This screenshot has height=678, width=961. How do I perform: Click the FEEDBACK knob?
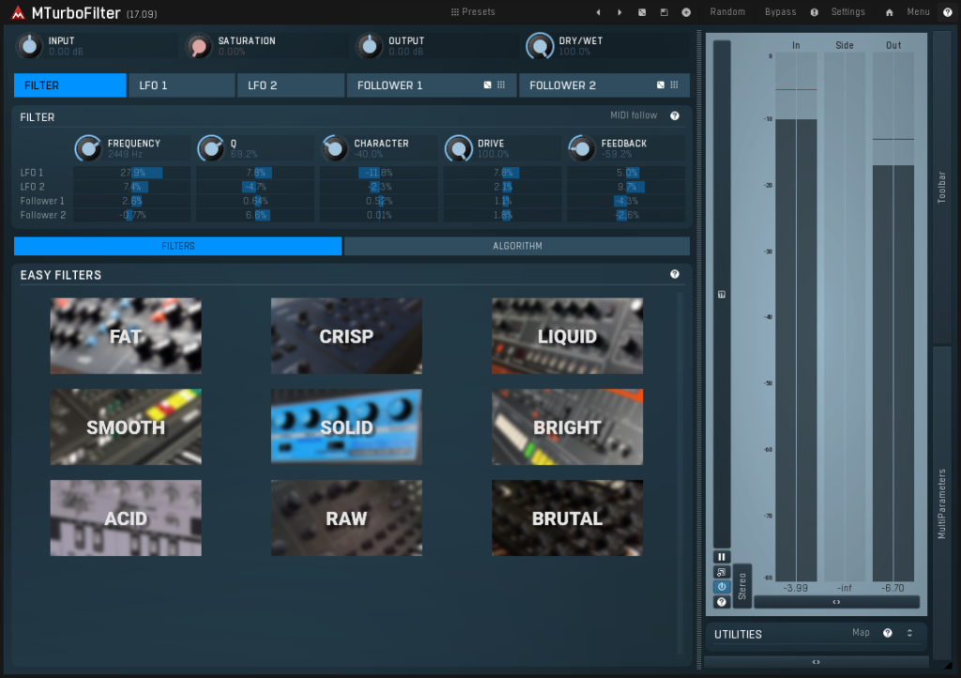[582, 147]
